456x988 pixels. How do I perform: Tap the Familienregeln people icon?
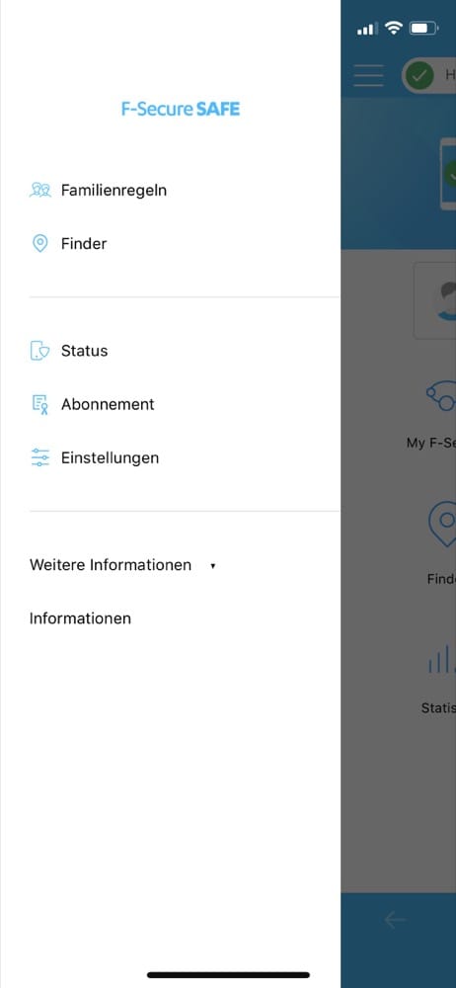coord(40,190)
